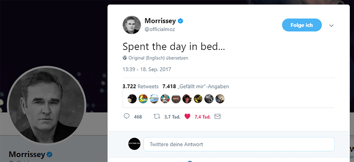Open the first liker avatar in the row
Image resolution: width=354 pixels, height=162 pixels.
[132, 99]
